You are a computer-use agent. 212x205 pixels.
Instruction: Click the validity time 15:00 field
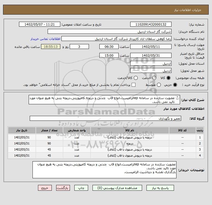[x=109, y=55]
